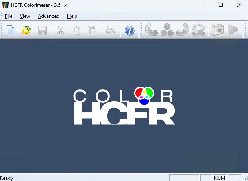The height and width of the screenshot is (181, 248).
Task: Click the window resize grip corner
Action: pos(246,179)
